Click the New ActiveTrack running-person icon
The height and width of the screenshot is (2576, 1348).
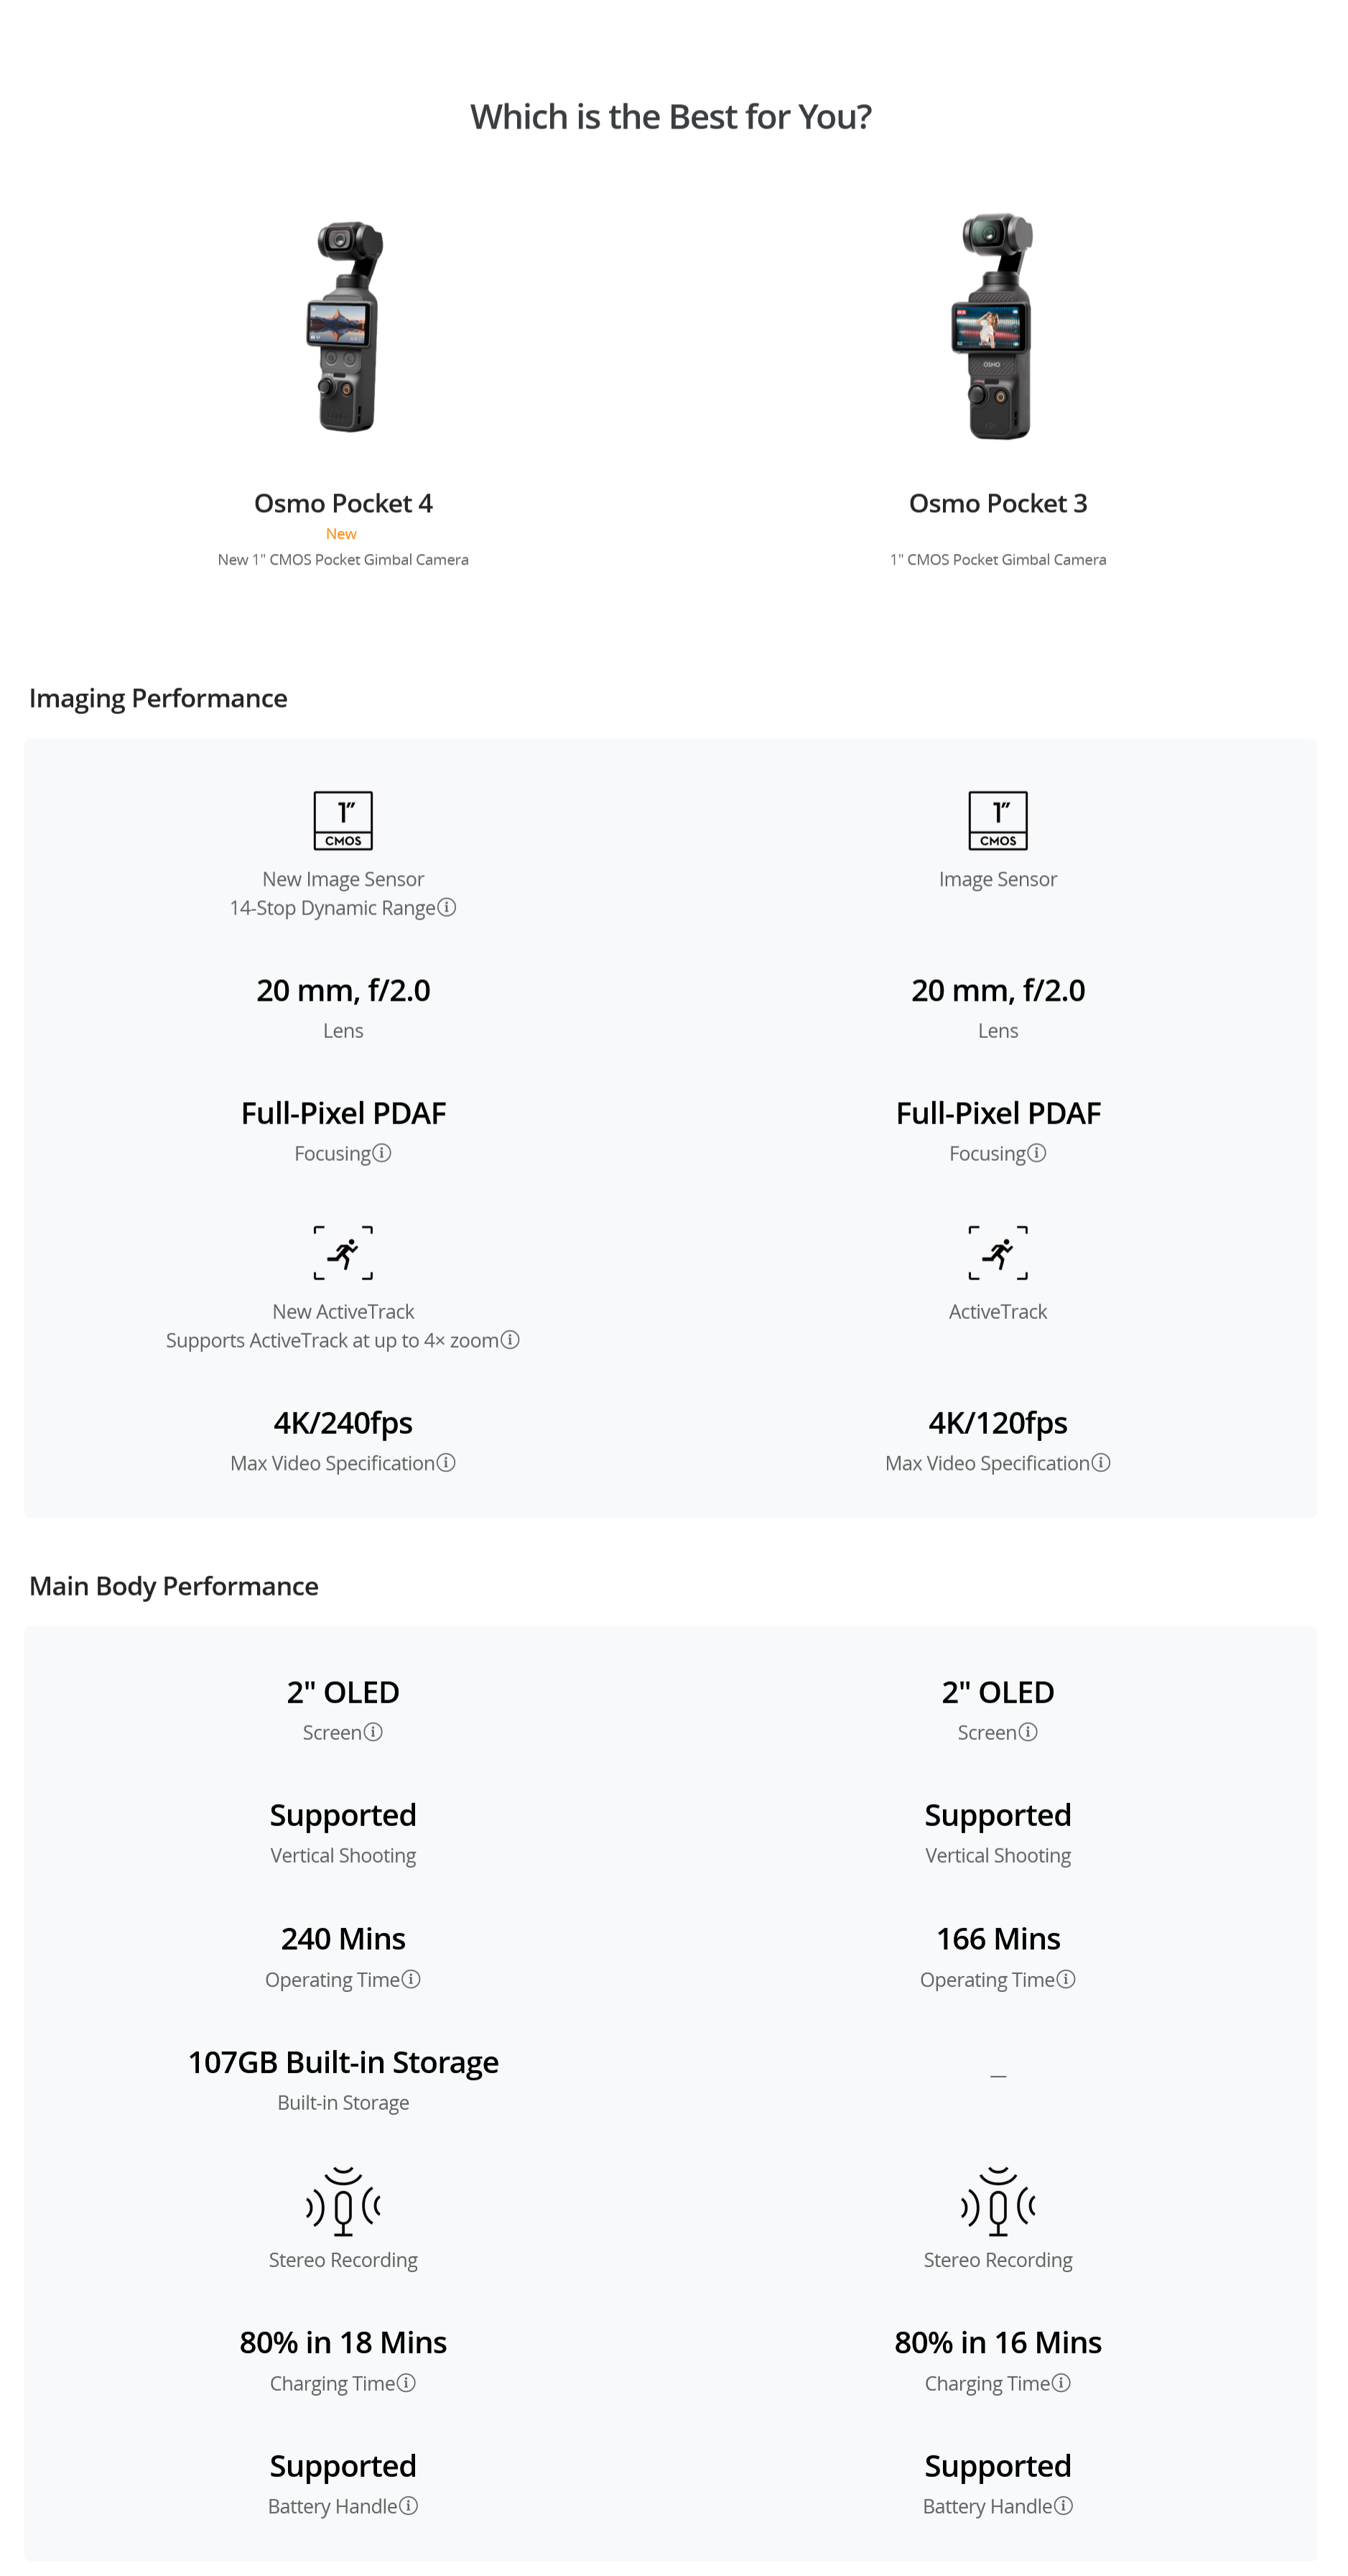coord(343,1252)
